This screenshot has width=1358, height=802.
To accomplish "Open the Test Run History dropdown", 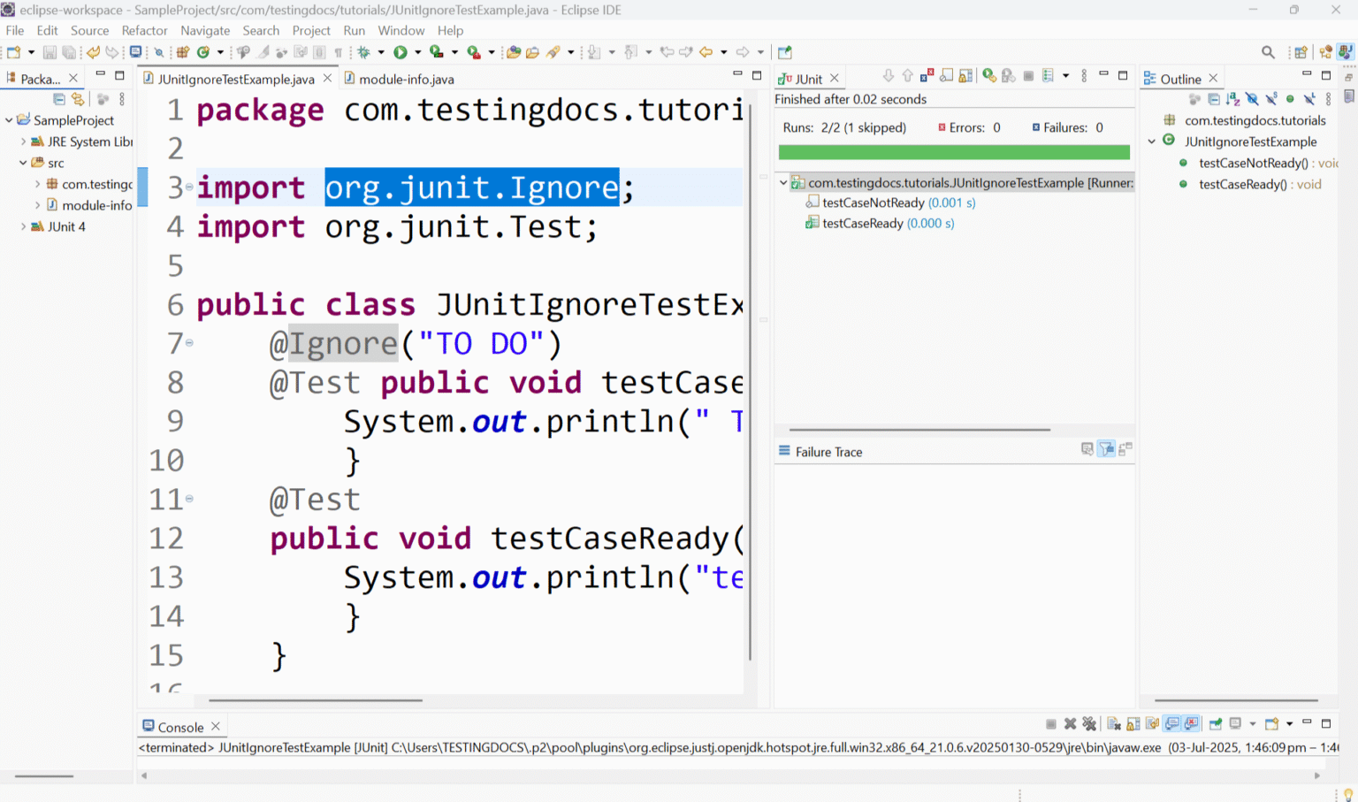I will [x=1065, y=76].
